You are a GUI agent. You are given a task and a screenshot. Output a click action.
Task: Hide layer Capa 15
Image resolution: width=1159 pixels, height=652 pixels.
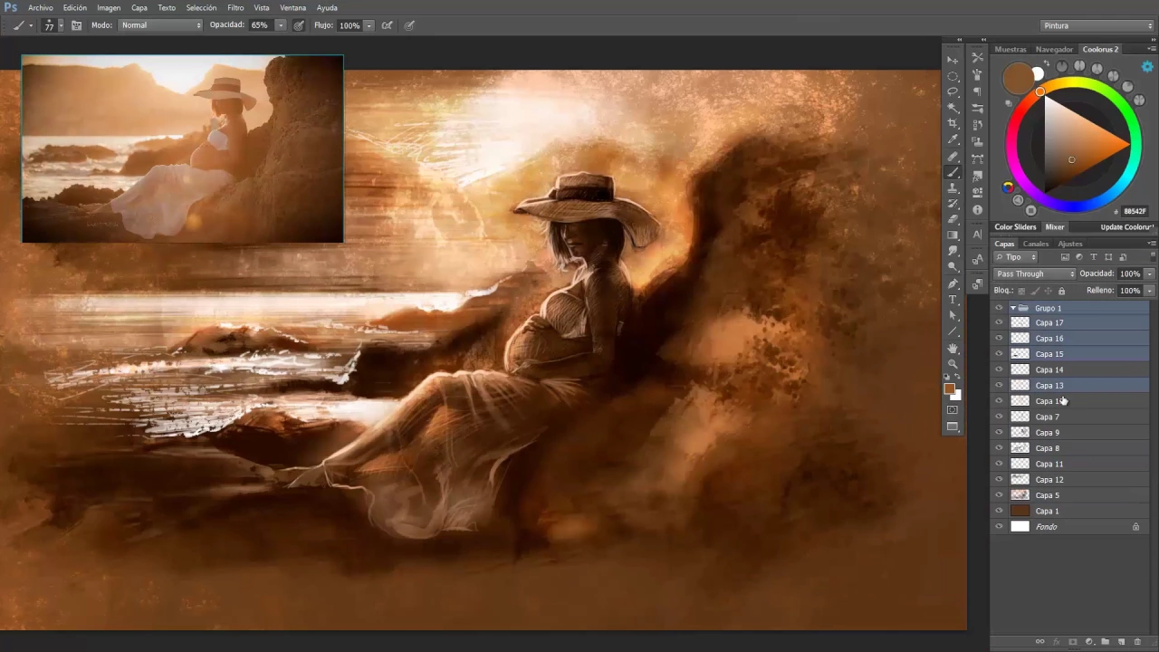(x=999, y=354)
